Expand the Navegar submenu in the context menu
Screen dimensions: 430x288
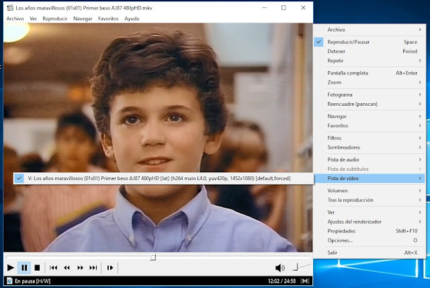point(370,116)
